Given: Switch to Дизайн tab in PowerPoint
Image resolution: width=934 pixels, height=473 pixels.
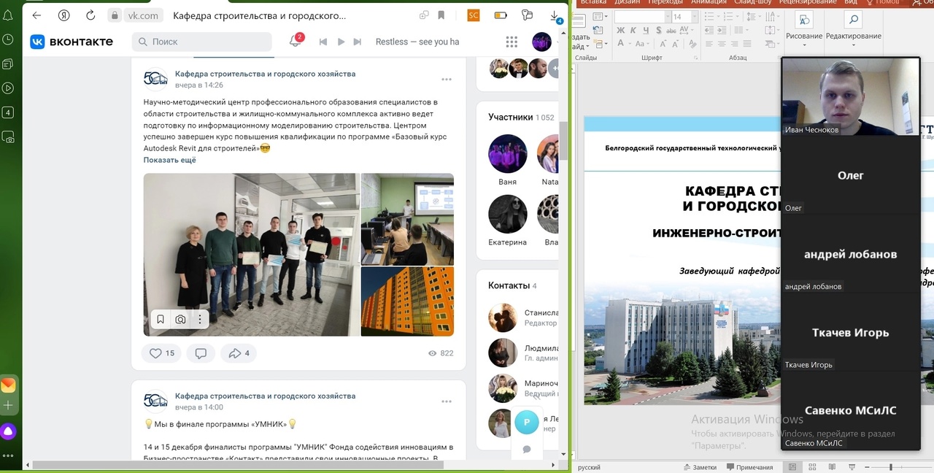Looking at the screenshot, I should click(627, 3).
